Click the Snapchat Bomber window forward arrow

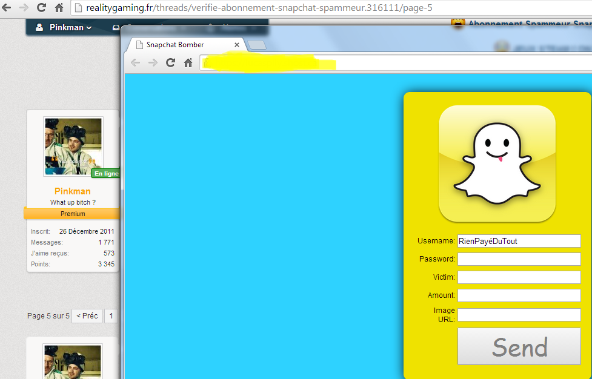153,62
